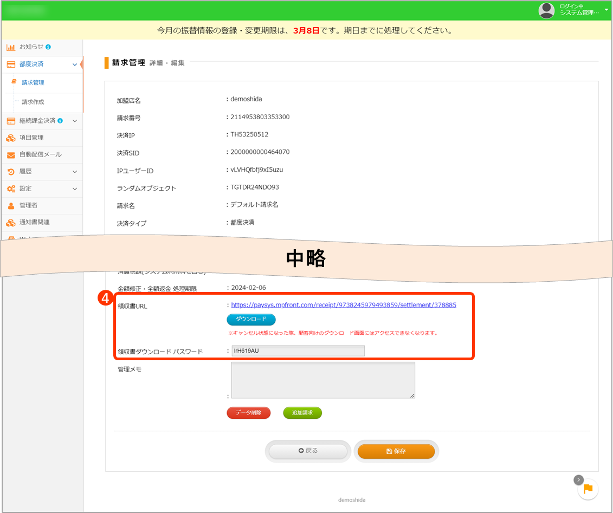
Task: Click the 履歴 history clock icon
Action: point(11,172)
